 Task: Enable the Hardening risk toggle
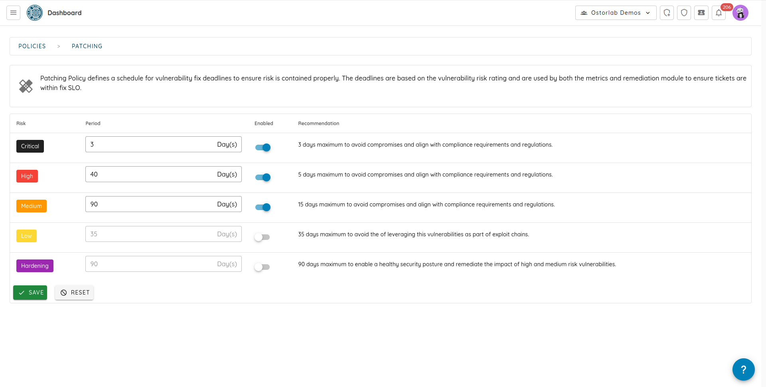[x=262, y=267]
